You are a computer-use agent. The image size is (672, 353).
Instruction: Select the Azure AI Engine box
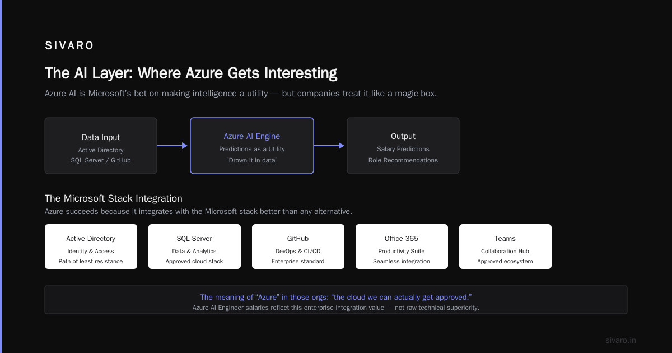click(x=252, y=146)
